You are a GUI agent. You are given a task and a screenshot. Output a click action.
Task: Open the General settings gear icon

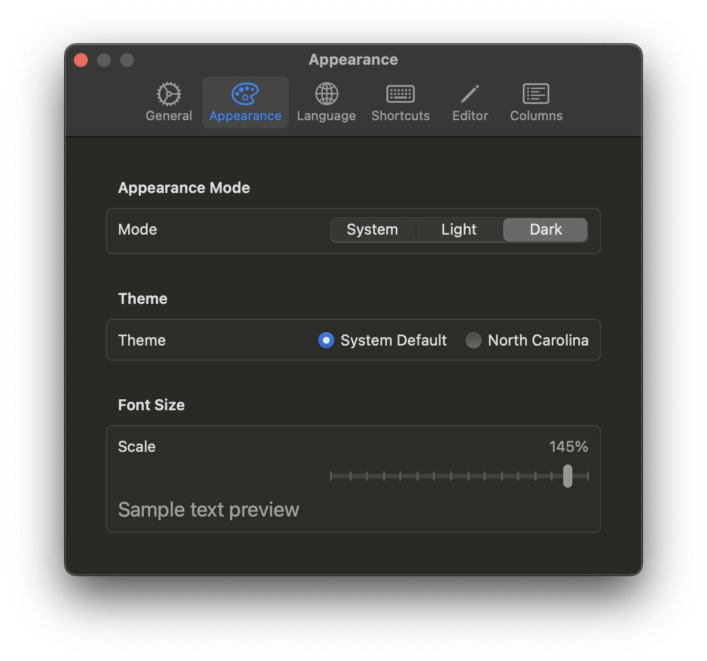tap(168, 94)
